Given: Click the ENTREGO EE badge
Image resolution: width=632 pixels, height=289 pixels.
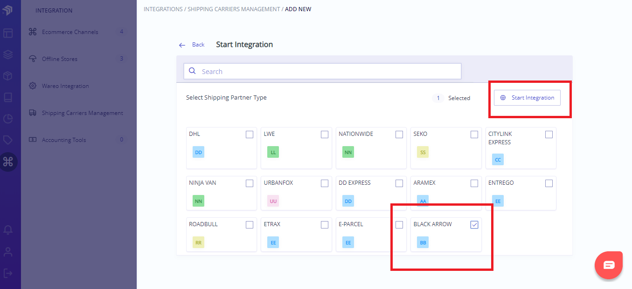Looking at the screenshot, I should (x=498, y=201).
